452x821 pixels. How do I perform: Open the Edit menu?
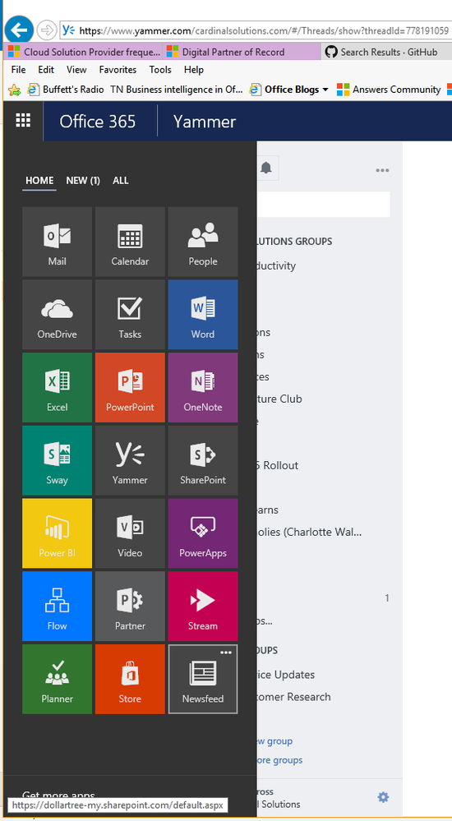(46, 70)
